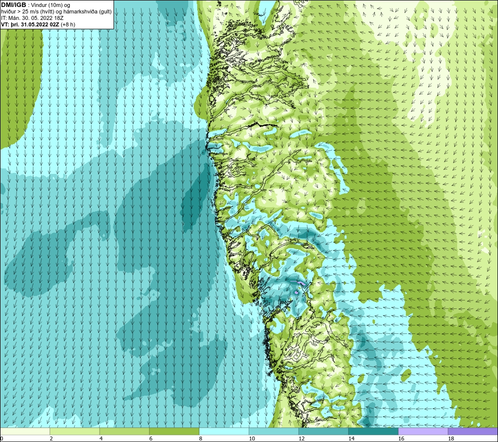Click the 12–14 m/s teal swatch
Screen dimensions: 498x442
point(323,432)
